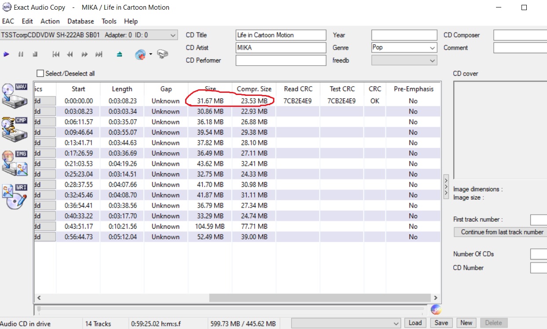This screenshot has height=329, width=547.
Task: Click the CD cover image area
Action: pyautogui.click(x=500, y=130)
